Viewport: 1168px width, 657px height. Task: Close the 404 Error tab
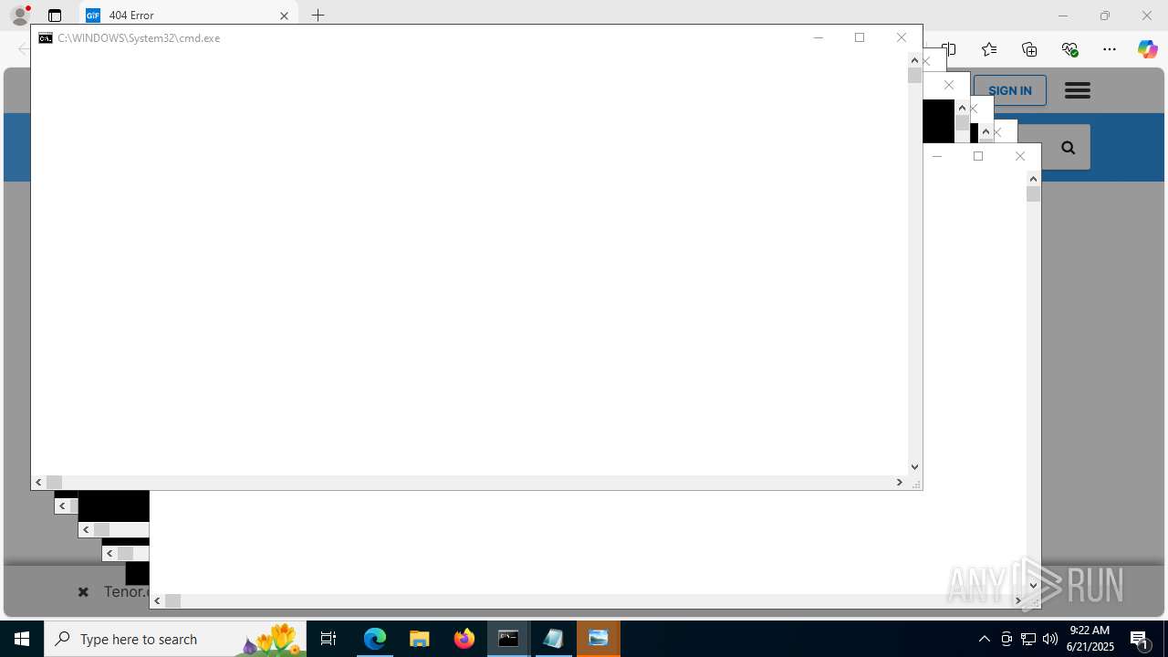click(284, 16)
